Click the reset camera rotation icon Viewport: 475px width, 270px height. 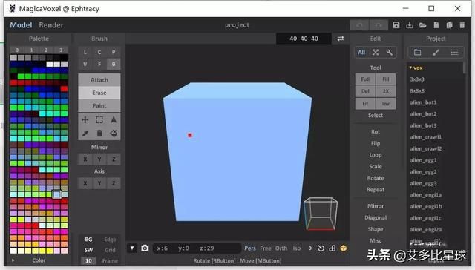[321, 248]
